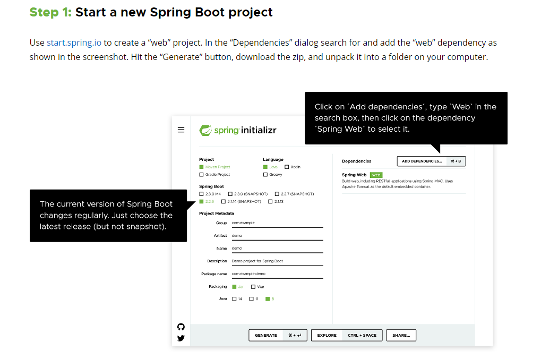The image size is (541, 359).
Task: Click the Package name input field
Action: (x=277, y=274)
